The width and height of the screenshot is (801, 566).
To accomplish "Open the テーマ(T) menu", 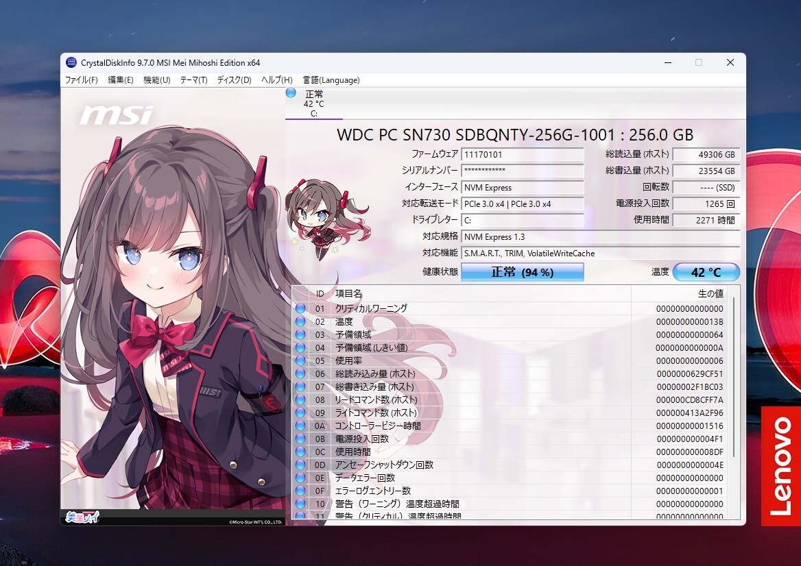I will coord(193,79).
